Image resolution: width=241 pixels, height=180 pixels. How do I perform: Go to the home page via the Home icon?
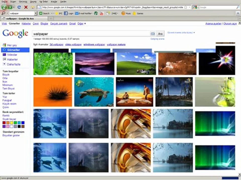coord(33,7)
